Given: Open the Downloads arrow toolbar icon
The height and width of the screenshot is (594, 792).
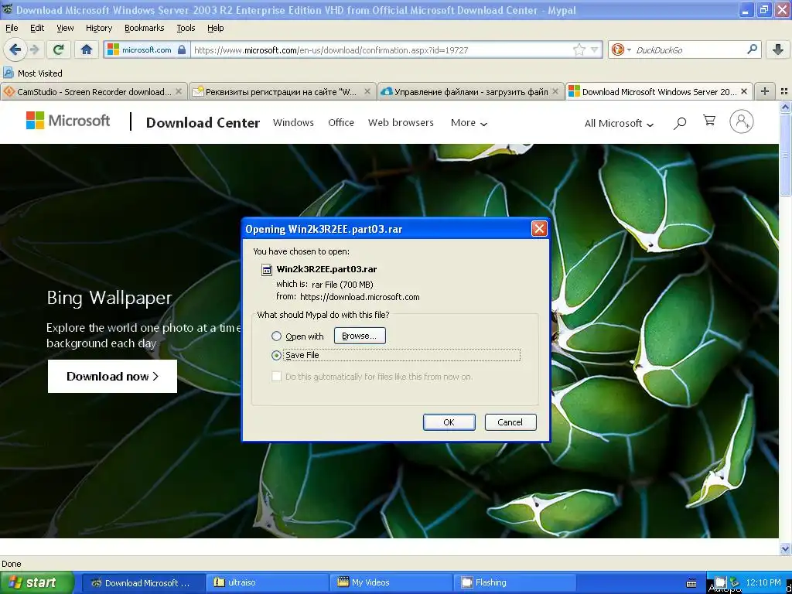Looking at the screenshot, I should [778, 49].
